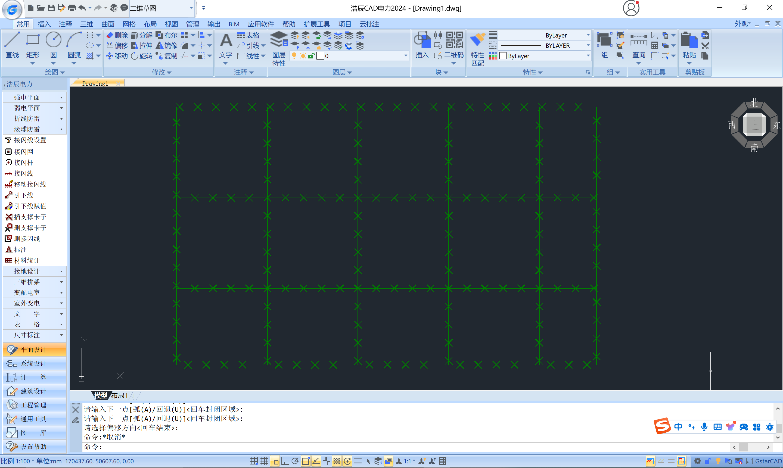Screen dimensions: 783x468
Task: Open the 注释 ribbon tab
Action: tap(65, 24)
